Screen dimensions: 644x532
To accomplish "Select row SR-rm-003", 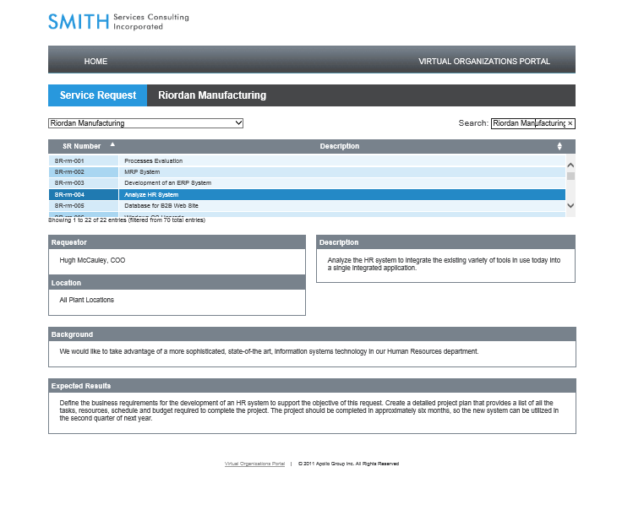I will (x=84, y=183).
